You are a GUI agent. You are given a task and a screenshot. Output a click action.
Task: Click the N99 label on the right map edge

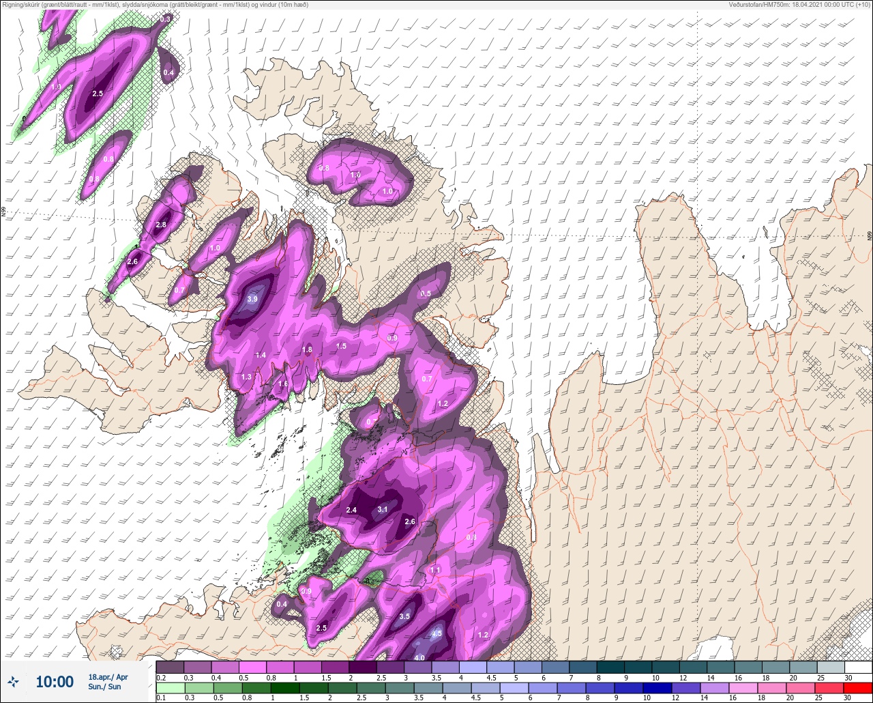(x=870, y=235)
